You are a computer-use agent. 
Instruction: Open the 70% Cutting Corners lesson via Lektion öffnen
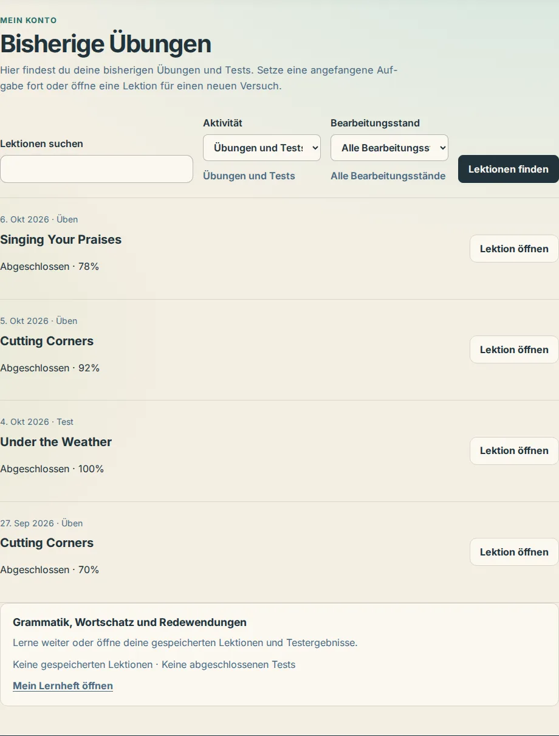coord(514,552)
